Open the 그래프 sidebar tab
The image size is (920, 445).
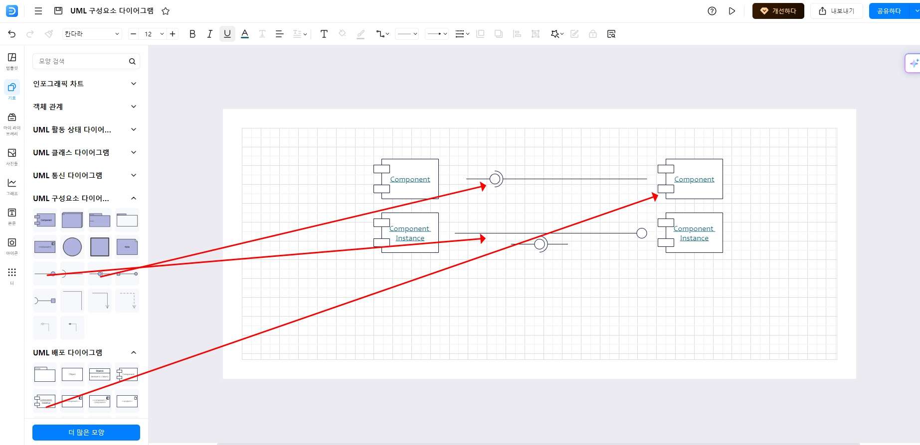[x=12, y=186]
